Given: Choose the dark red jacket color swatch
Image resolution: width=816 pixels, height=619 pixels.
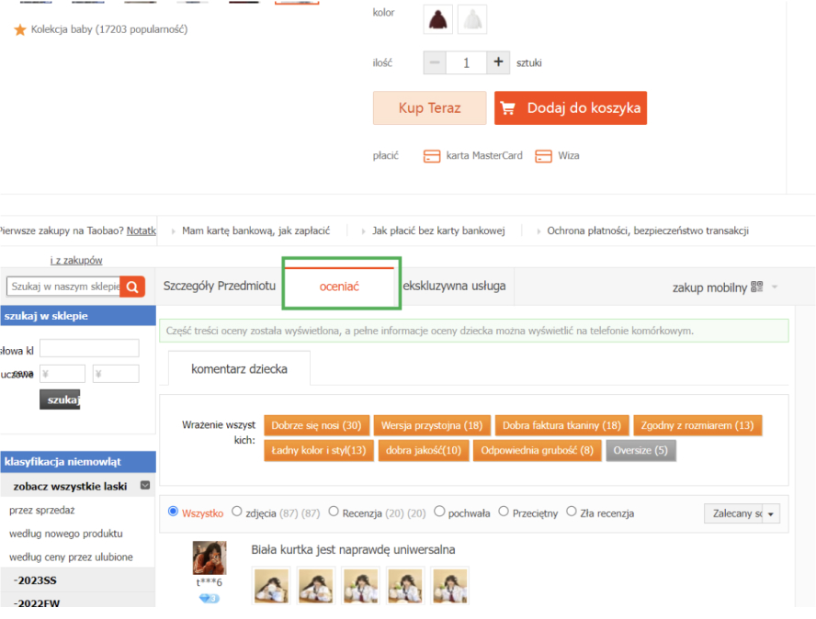Looking at the screenshot, I should 437,18.
